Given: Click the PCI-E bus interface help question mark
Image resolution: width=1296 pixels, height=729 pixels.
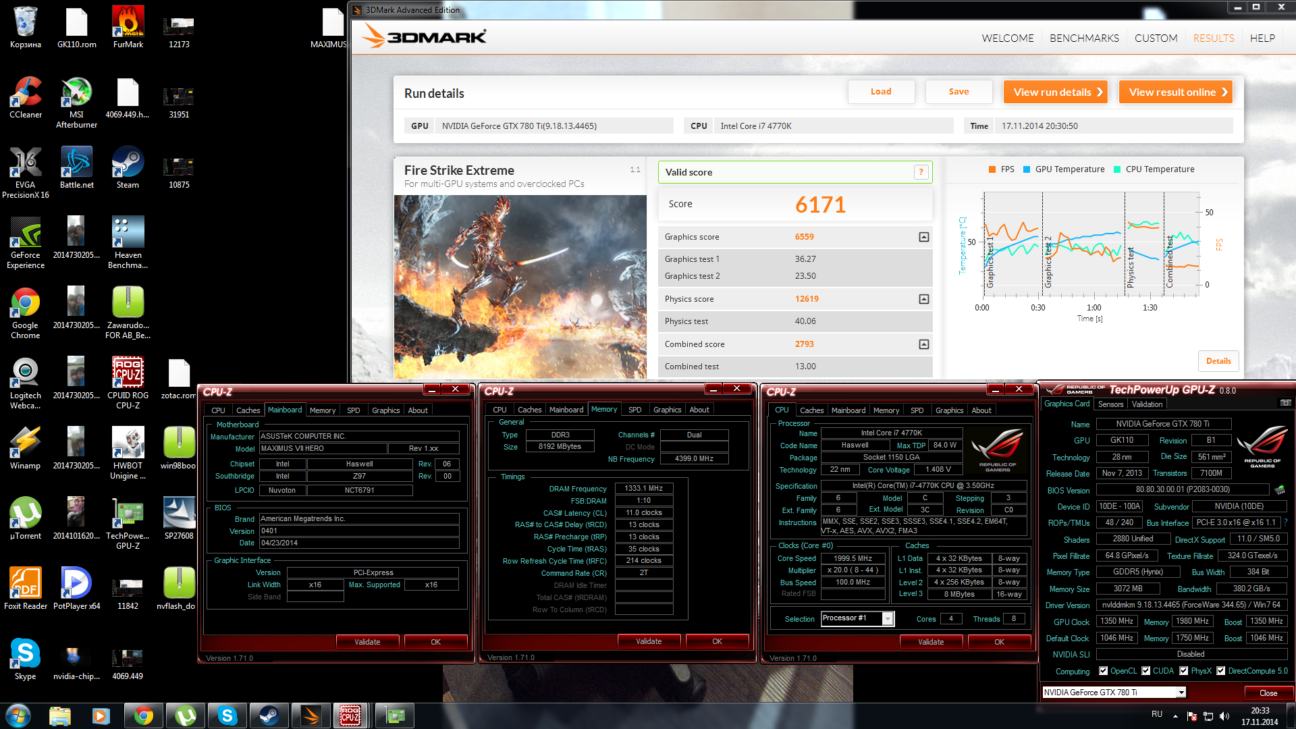Looking at the screenshot, I should [1285, 522].
